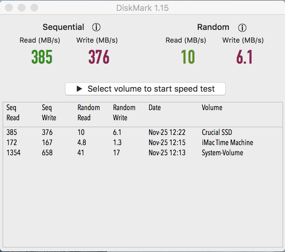Click the large 376 sequential write result
Viewport: 285px width, 252px height.
coord(99,57)
